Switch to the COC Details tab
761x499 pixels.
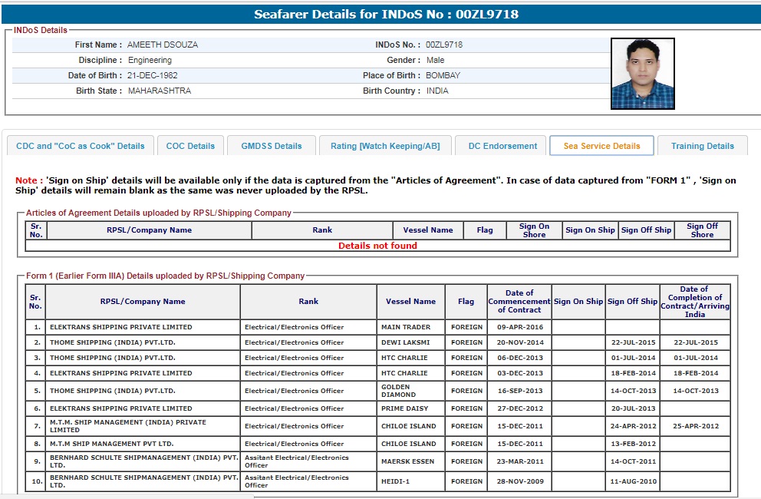pyautogui.click(x=190, y=146)
